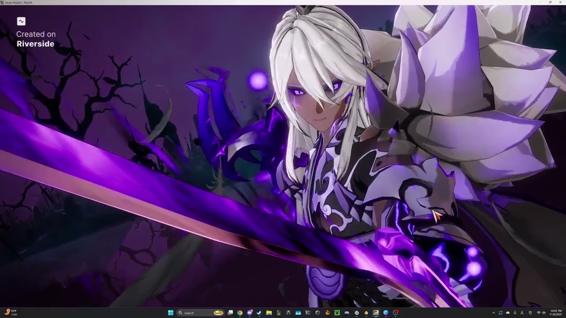
Task: Open the FTB app on taskbar
Action: (347, 313)
